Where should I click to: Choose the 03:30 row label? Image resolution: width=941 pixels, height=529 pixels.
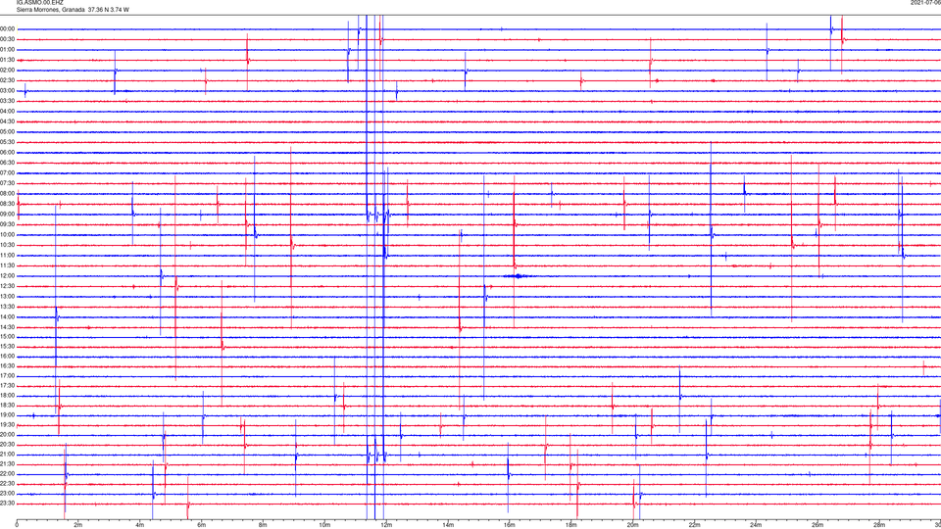pyautogui.click(x=8, y=101)
